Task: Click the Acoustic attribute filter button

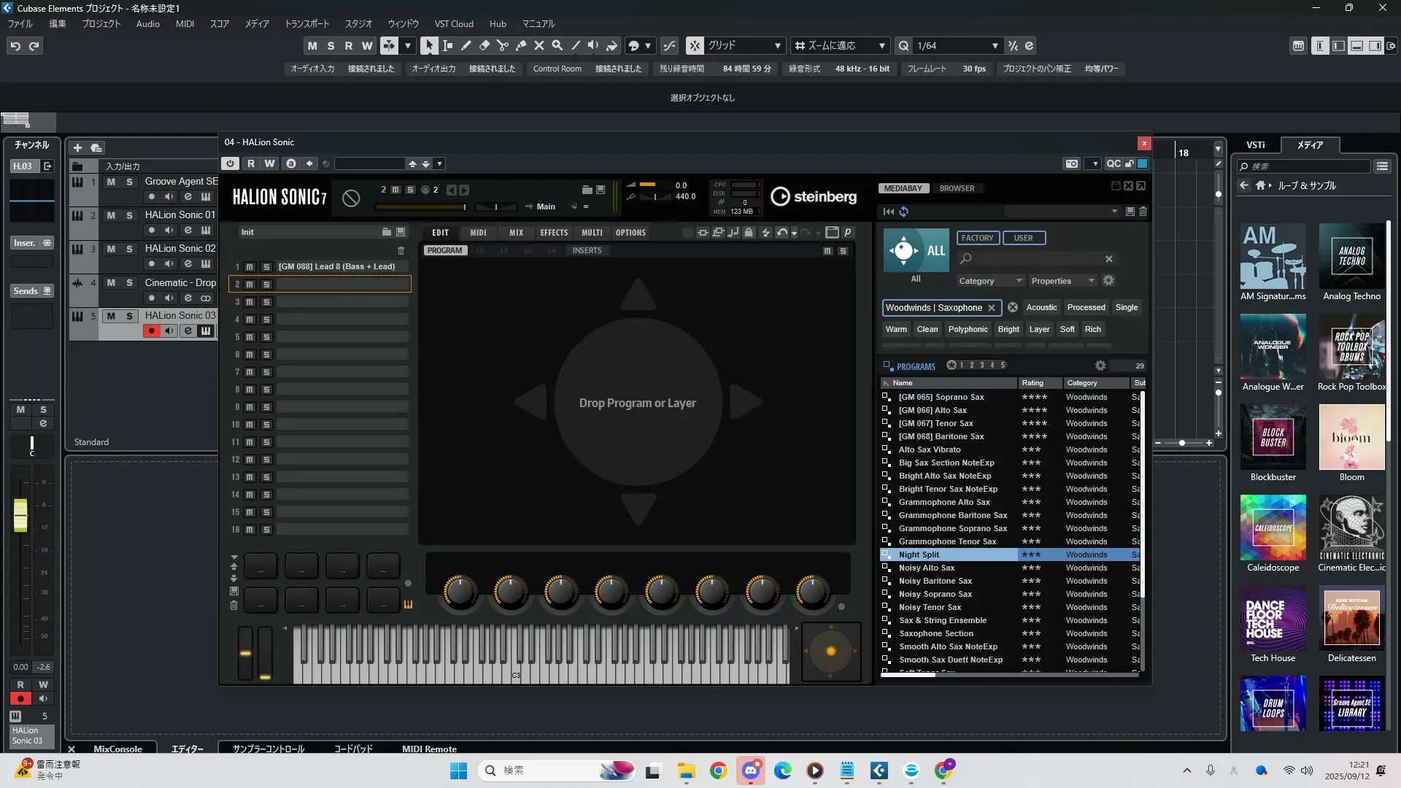Action: (1041, 307)
